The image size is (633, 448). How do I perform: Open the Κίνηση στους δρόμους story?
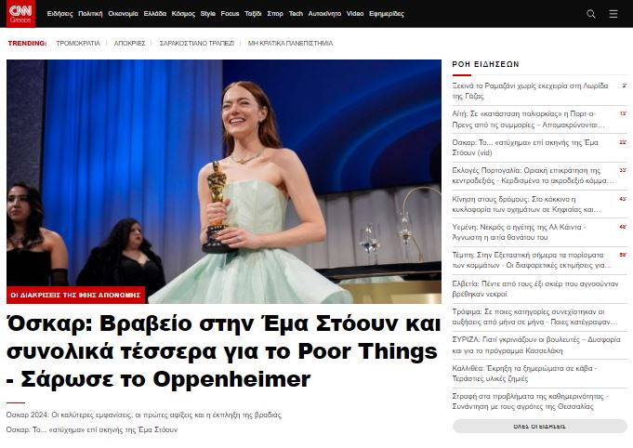[x=526, y=204]
